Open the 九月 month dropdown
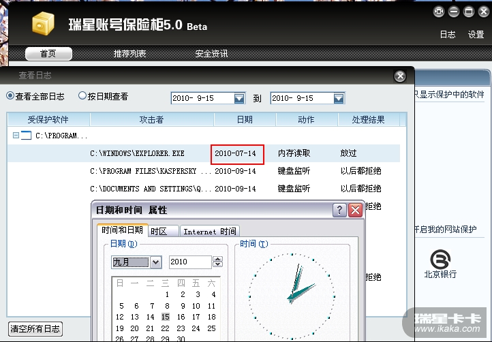 click(x=155, y=262)
